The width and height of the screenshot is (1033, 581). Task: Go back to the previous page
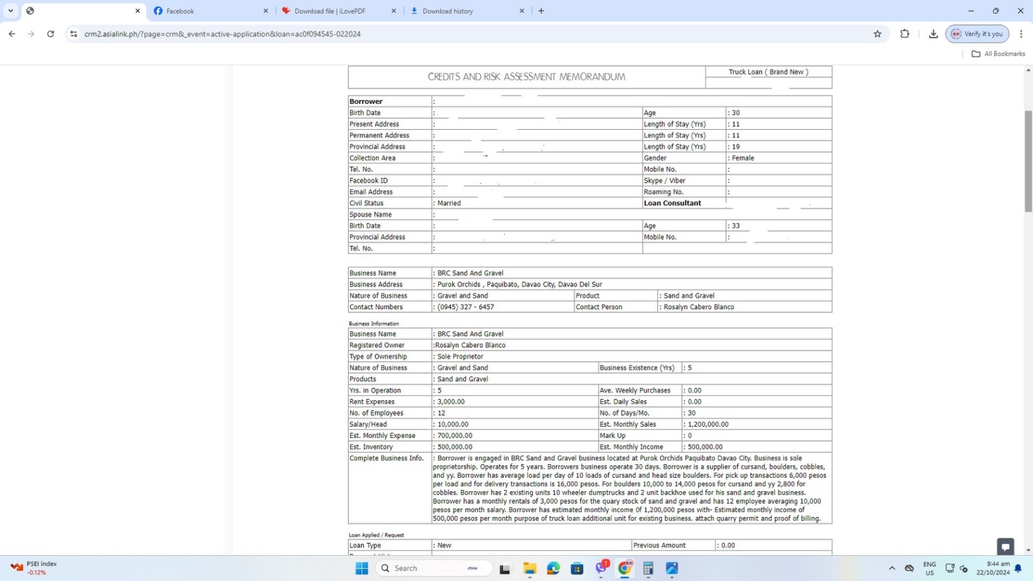click(x=12, y=34)
